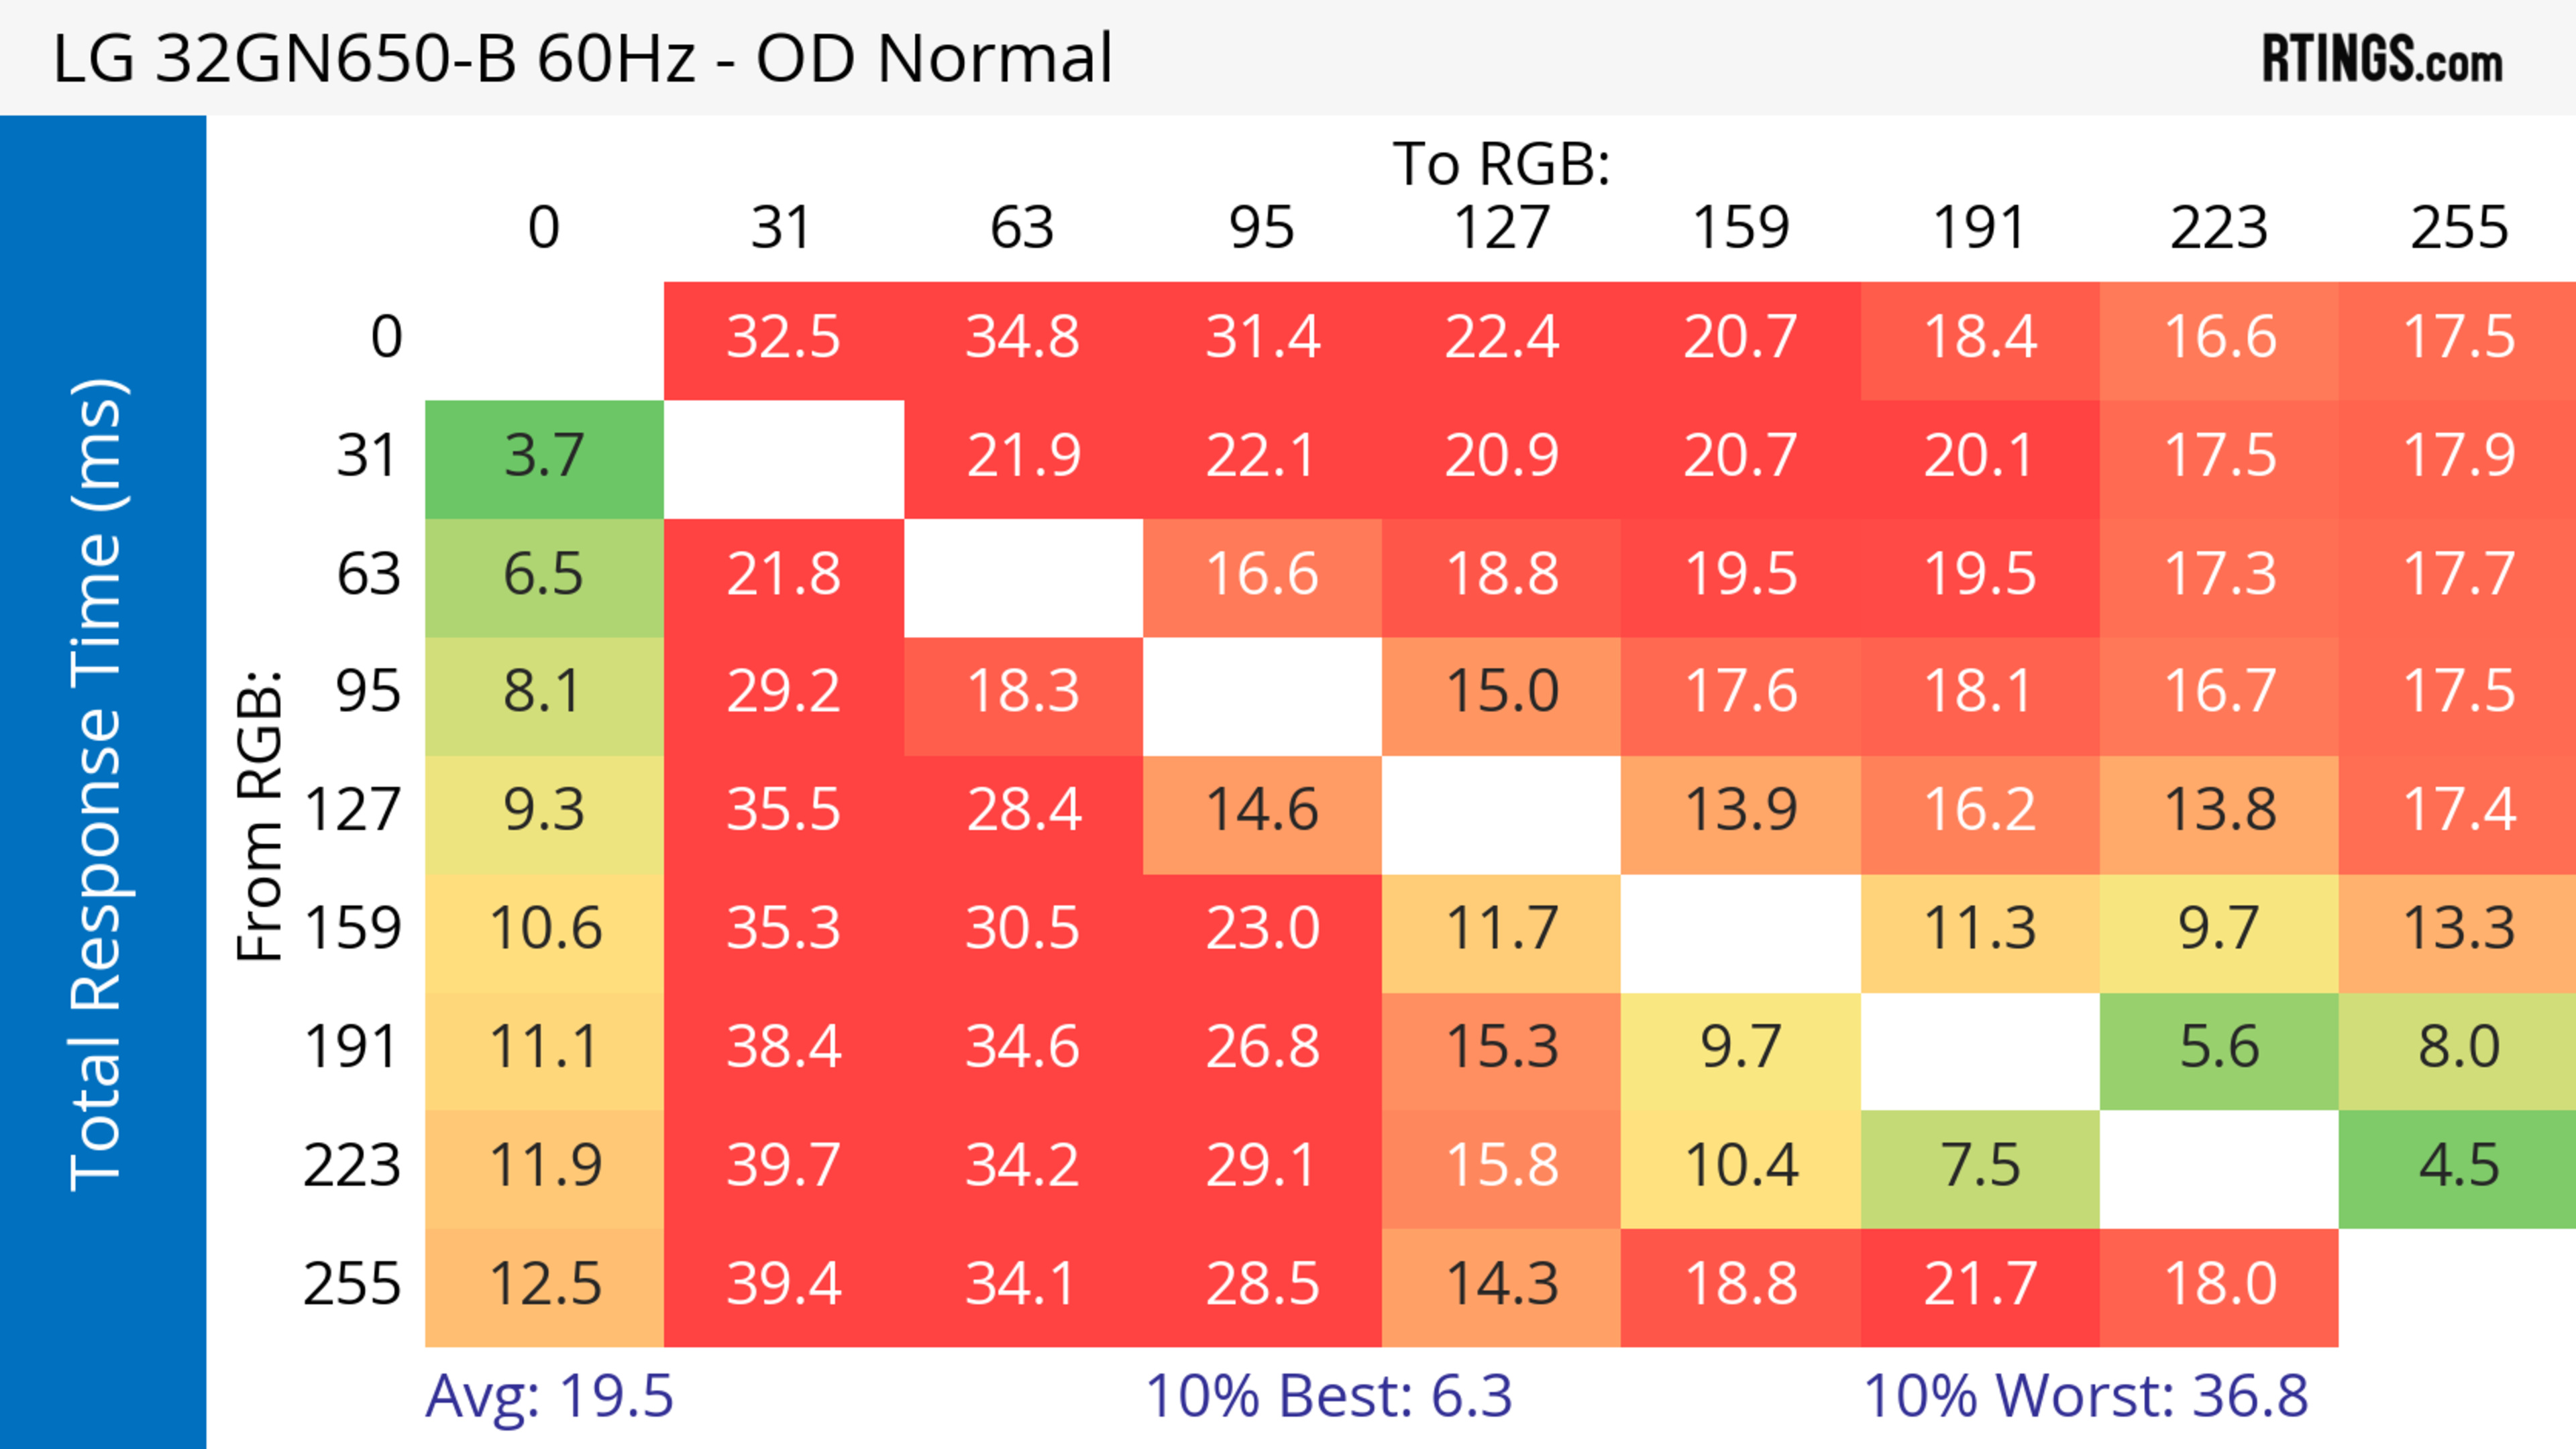Click the 34.8 cell in the top row
Viewport: 2576px width, 1449px height.
tap(1022, 338)
